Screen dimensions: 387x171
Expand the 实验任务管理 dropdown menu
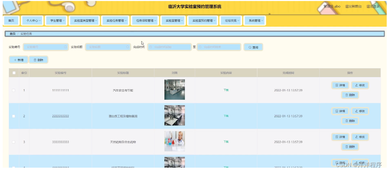click(115, 21)
